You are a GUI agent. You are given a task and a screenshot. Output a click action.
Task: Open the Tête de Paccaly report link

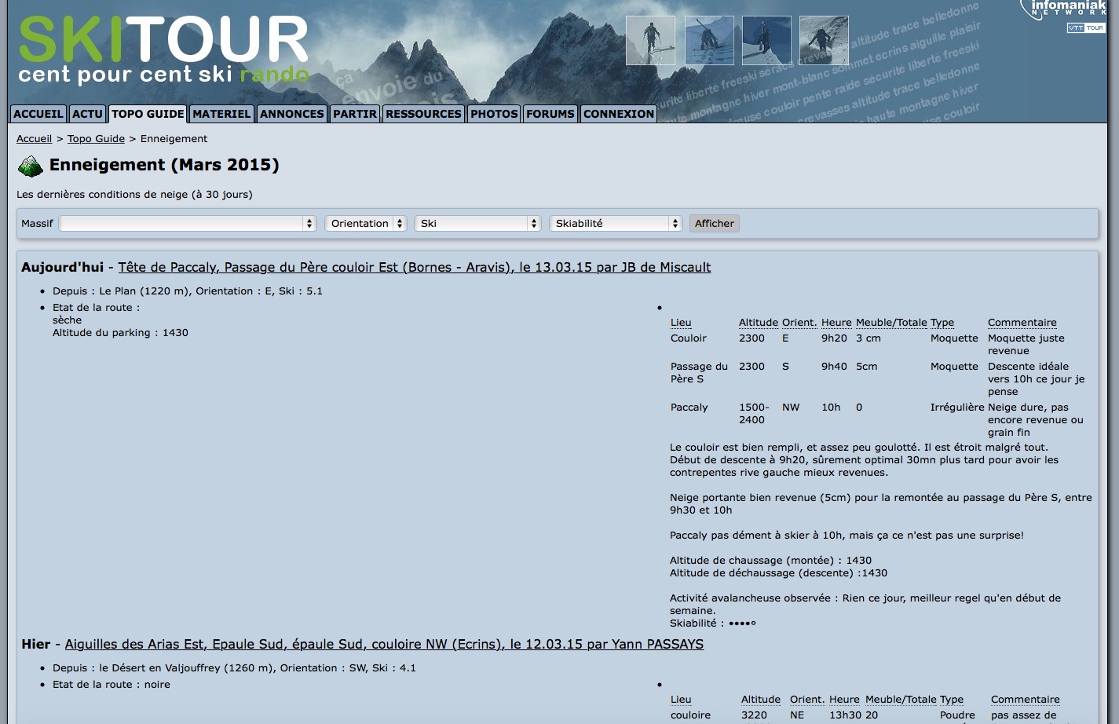click(415, 268)
